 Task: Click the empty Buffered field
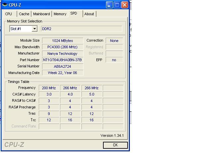point(114,54)
